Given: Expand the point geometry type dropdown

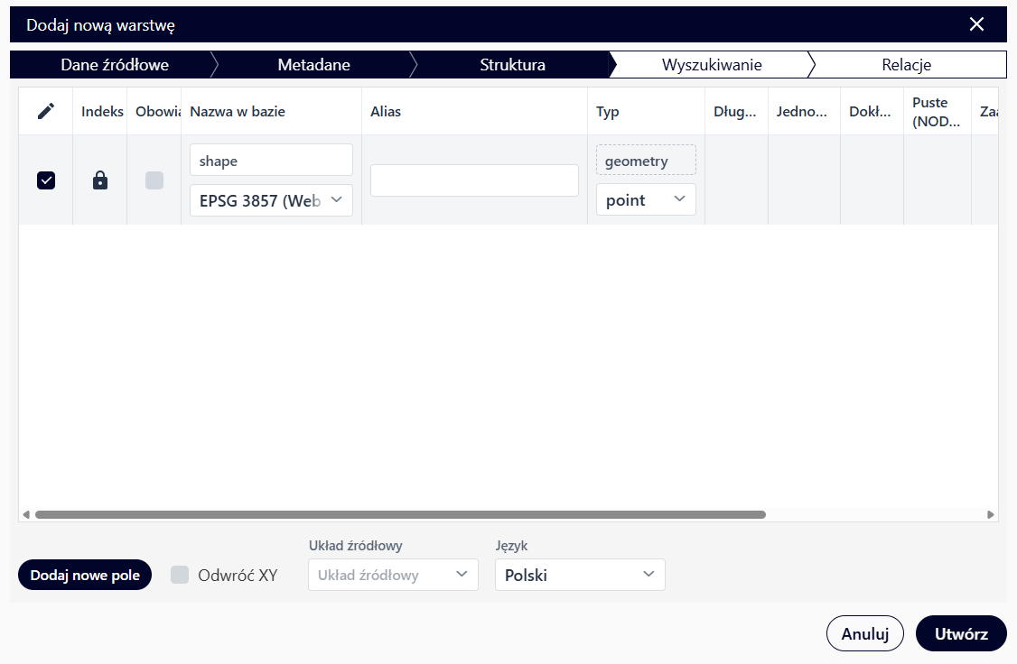Looking at the screenshot, I should pyautogui.click(x=646, y=200).
